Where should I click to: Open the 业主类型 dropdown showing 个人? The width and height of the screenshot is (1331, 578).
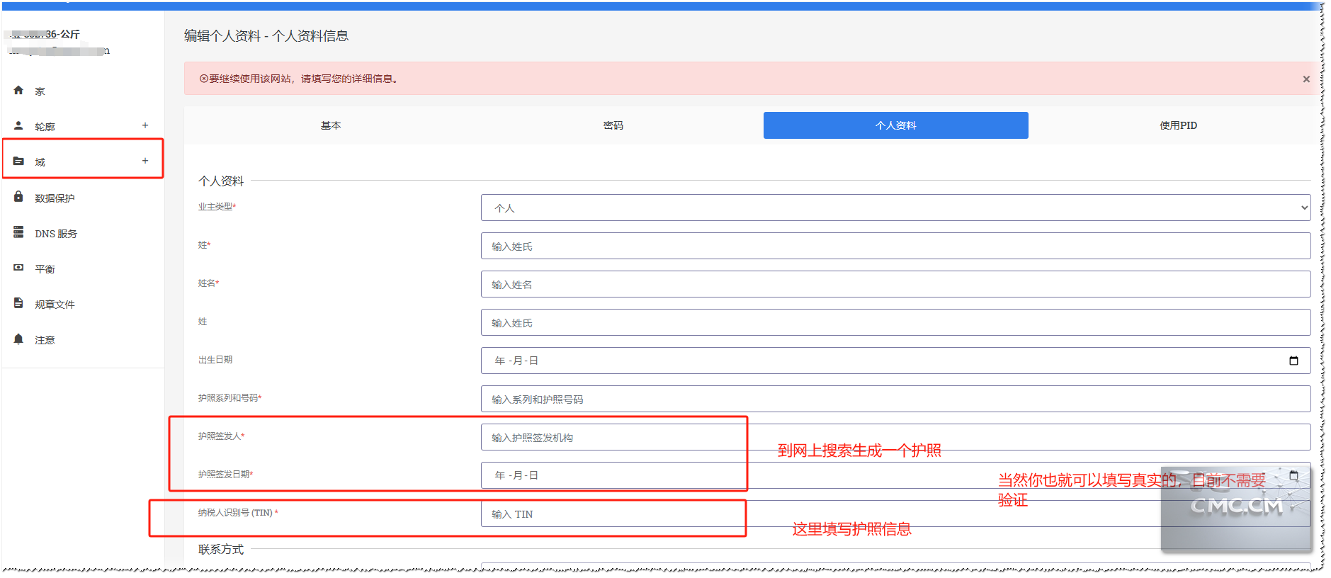[895, 208]
